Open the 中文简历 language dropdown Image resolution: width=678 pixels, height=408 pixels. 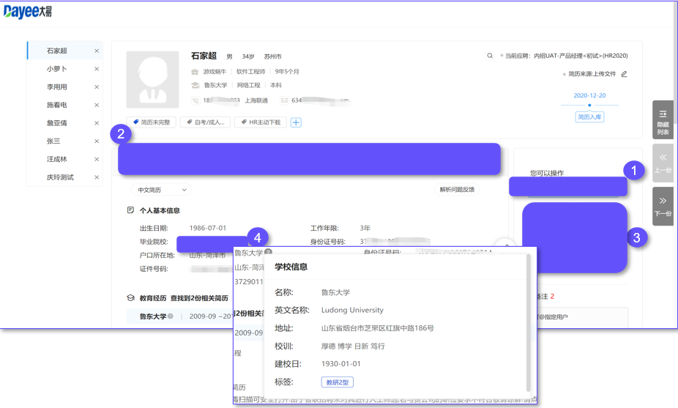tap(161, 190)
